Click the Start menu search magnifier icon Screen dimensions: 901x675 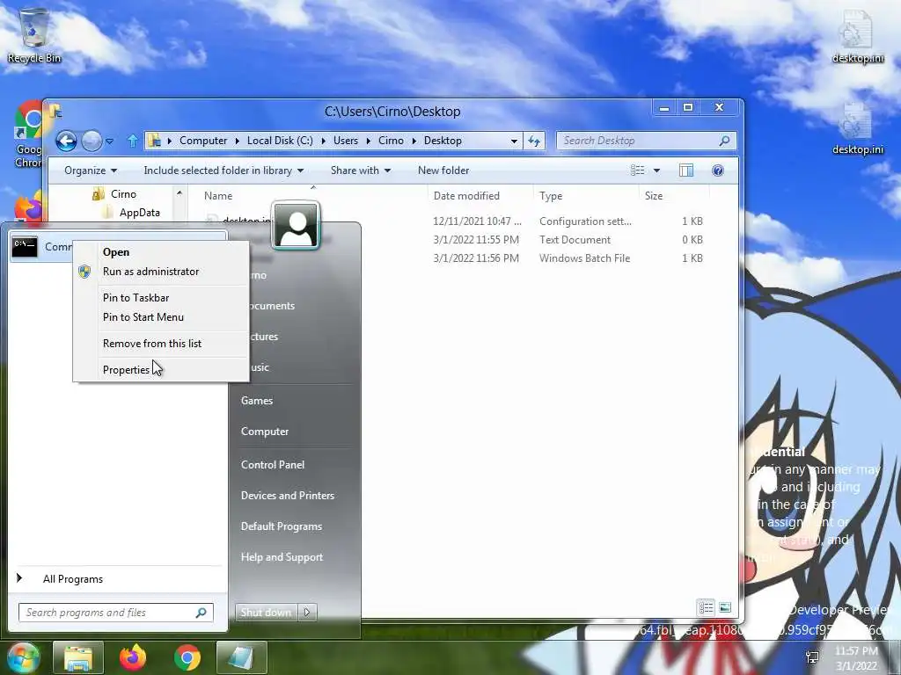[x=201, y=613]
